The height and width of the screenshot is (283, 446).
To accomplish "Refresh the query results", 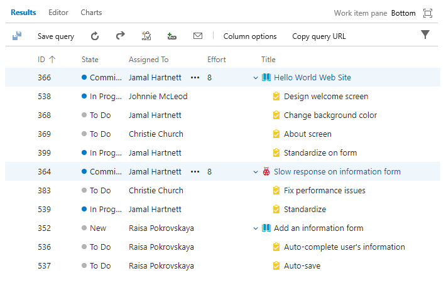I will click(x=95, y=36).
